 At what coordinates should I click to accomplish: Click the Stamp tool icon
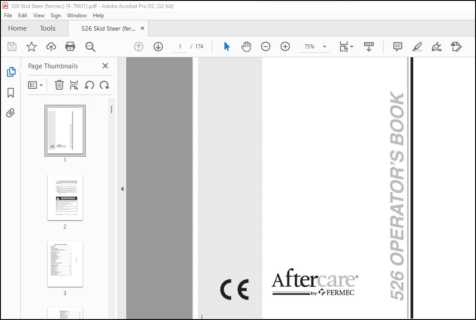pos(456,47)
